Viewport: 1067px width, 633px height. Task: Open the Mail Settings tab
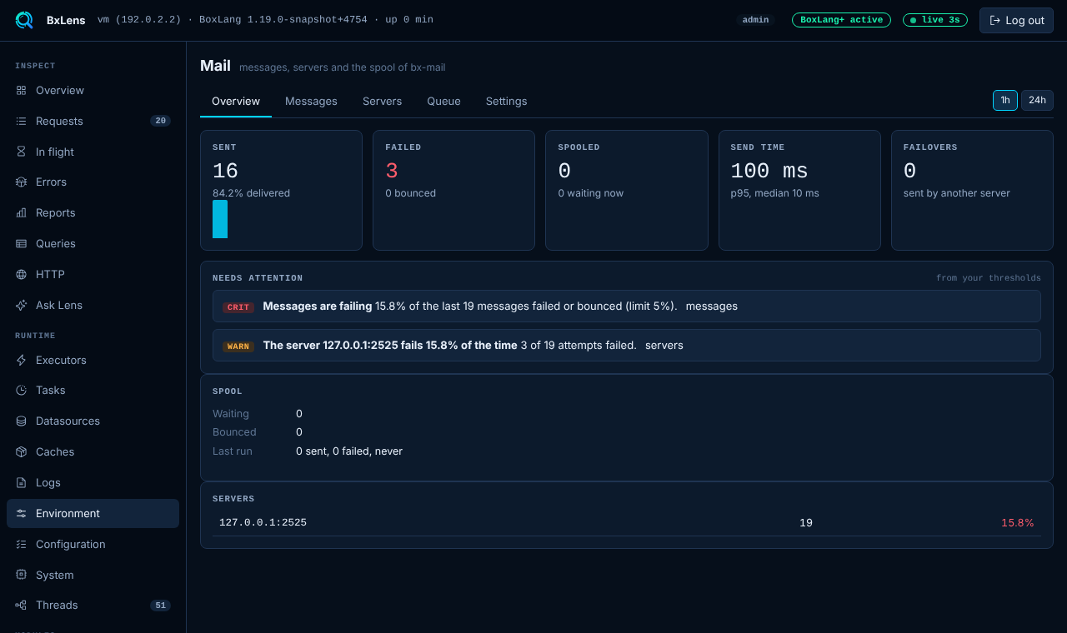[506, 101]
